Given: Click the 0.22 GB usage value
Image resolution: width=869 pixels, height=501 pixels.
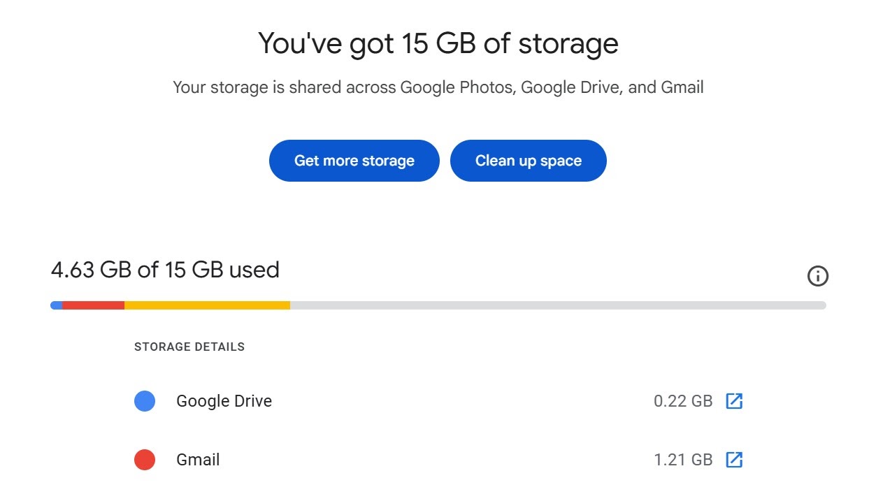Looking at the screenshot, I should (x=682, y=401).
